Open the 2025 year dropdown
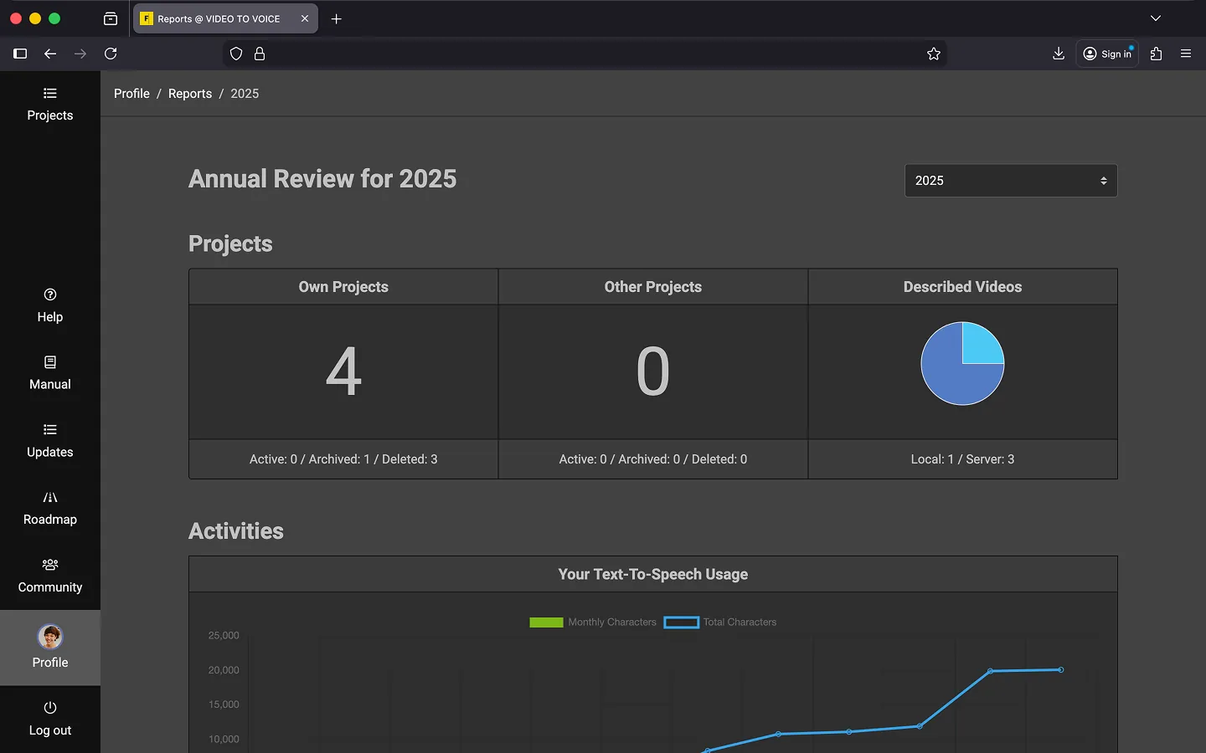 pos(1011,181)
